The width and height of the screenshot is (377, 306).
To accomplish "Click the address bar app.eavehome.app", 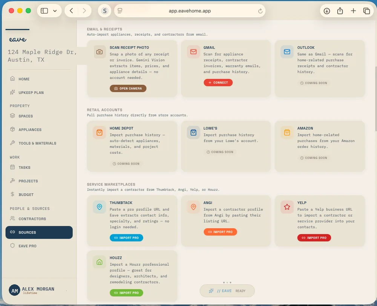I will tap(190, 11).
